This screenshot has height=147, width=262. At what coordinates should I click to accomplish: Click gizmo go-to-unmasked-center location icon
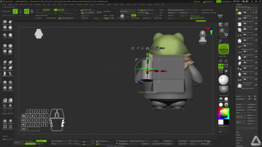(142, 48)
